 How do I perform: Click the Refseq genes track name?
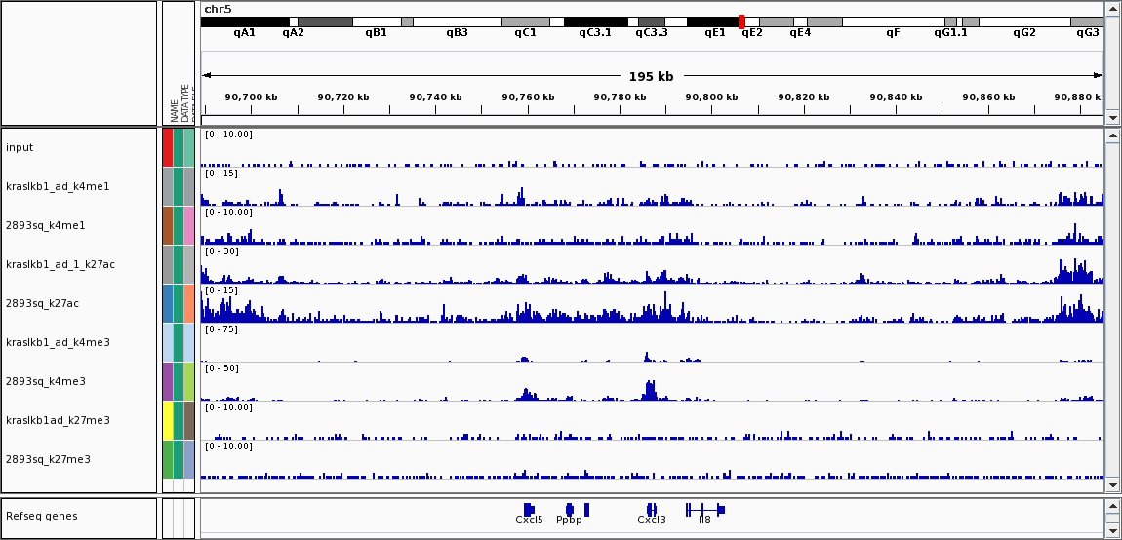[x=41, y=516]
